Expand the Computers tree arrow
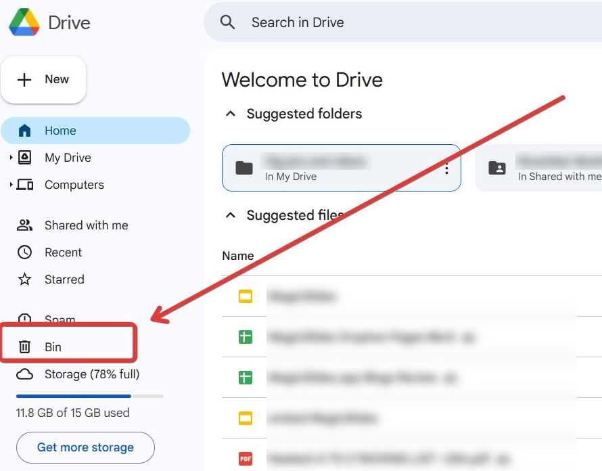Viewport: 602px width, 471px height. [11, 184]
